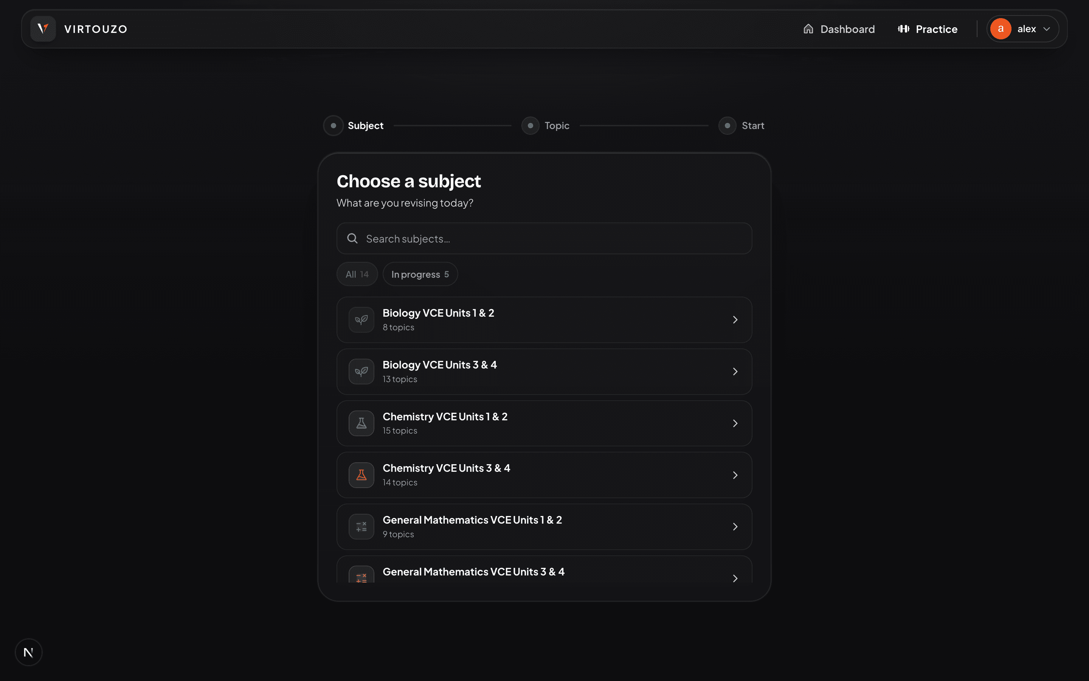Open Biology VCE Units 3 & 4
Viewport: 1089px width, 681px height.
click(x=544, y=372)
